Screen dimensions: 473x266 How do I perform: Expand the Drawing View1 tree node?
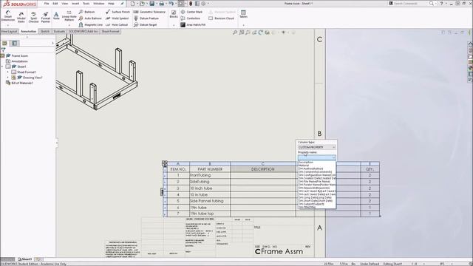click(8, 78)
